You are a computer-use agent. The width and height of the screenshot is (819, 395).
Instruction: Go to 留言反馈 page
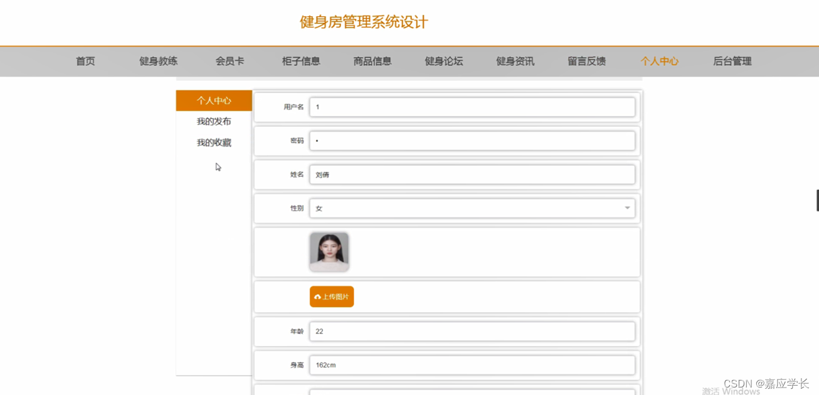click(x=587, y=61)
